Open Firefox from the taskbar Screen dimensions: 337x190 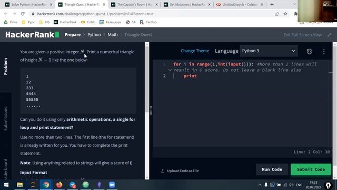60,185
